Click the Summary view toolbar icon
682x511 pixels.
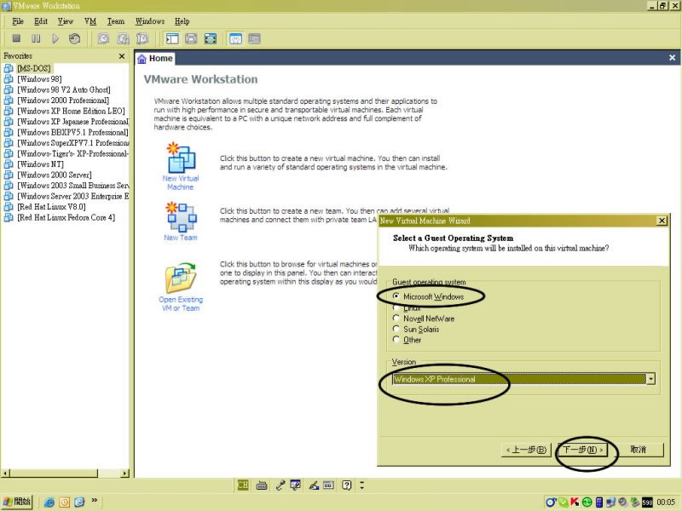[x=235, y=38]
